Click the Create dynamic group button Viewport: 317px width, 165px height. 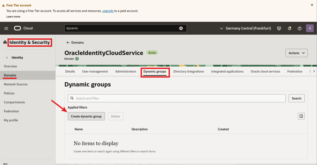[x=86, y=116]
